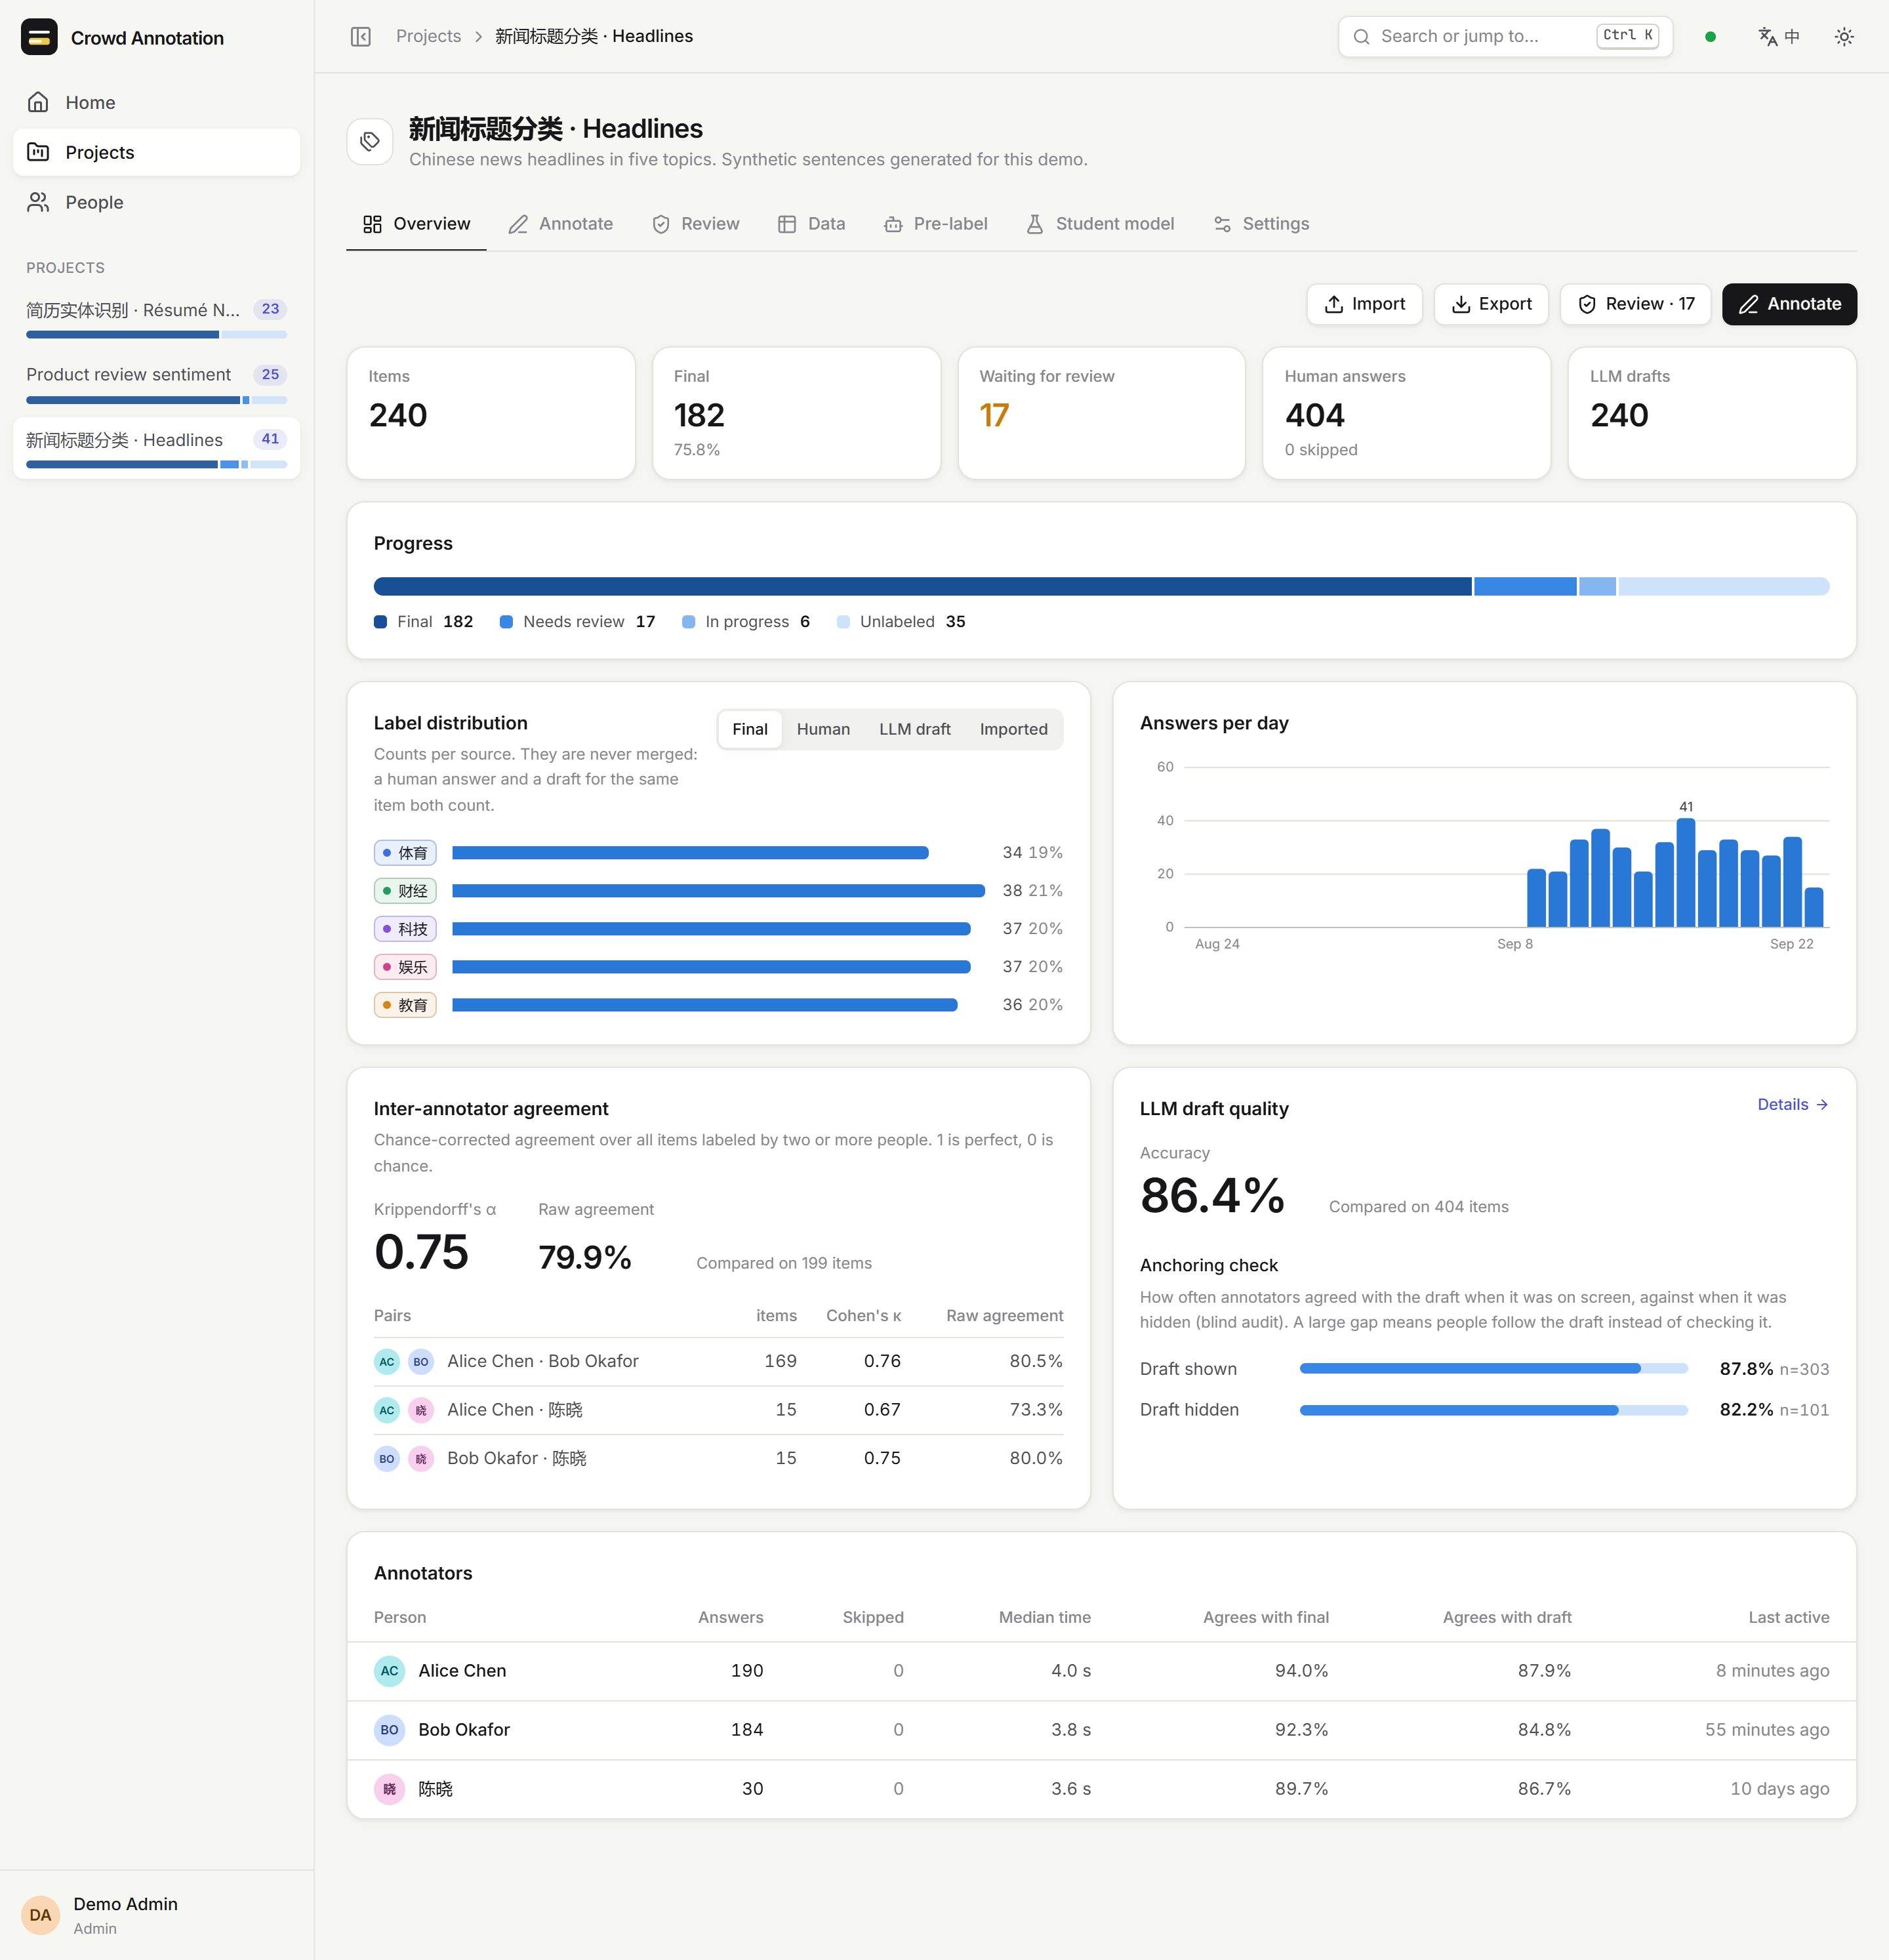Open the Pre-label tab
Viewport: 1889px width, 1960px height.
click(x=936, y=224)
